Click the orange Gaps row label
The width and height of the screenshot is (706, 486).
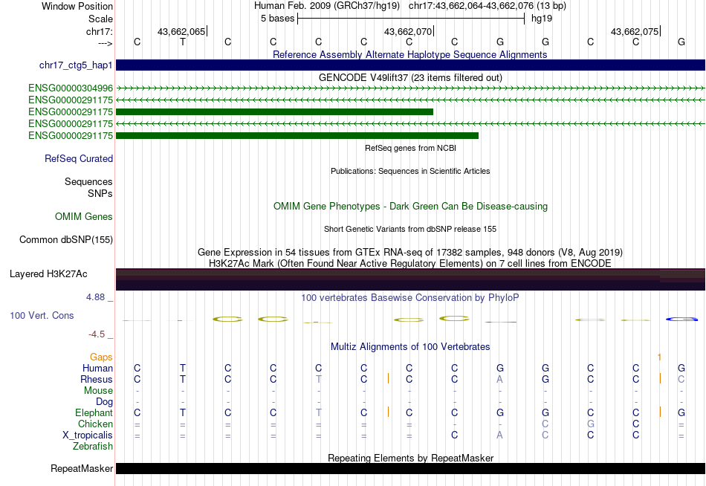pyautogui.click(x=101, y=357)
